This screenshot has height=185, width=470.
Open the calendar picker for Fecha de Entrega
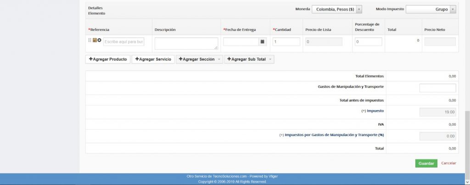(263, 42)
